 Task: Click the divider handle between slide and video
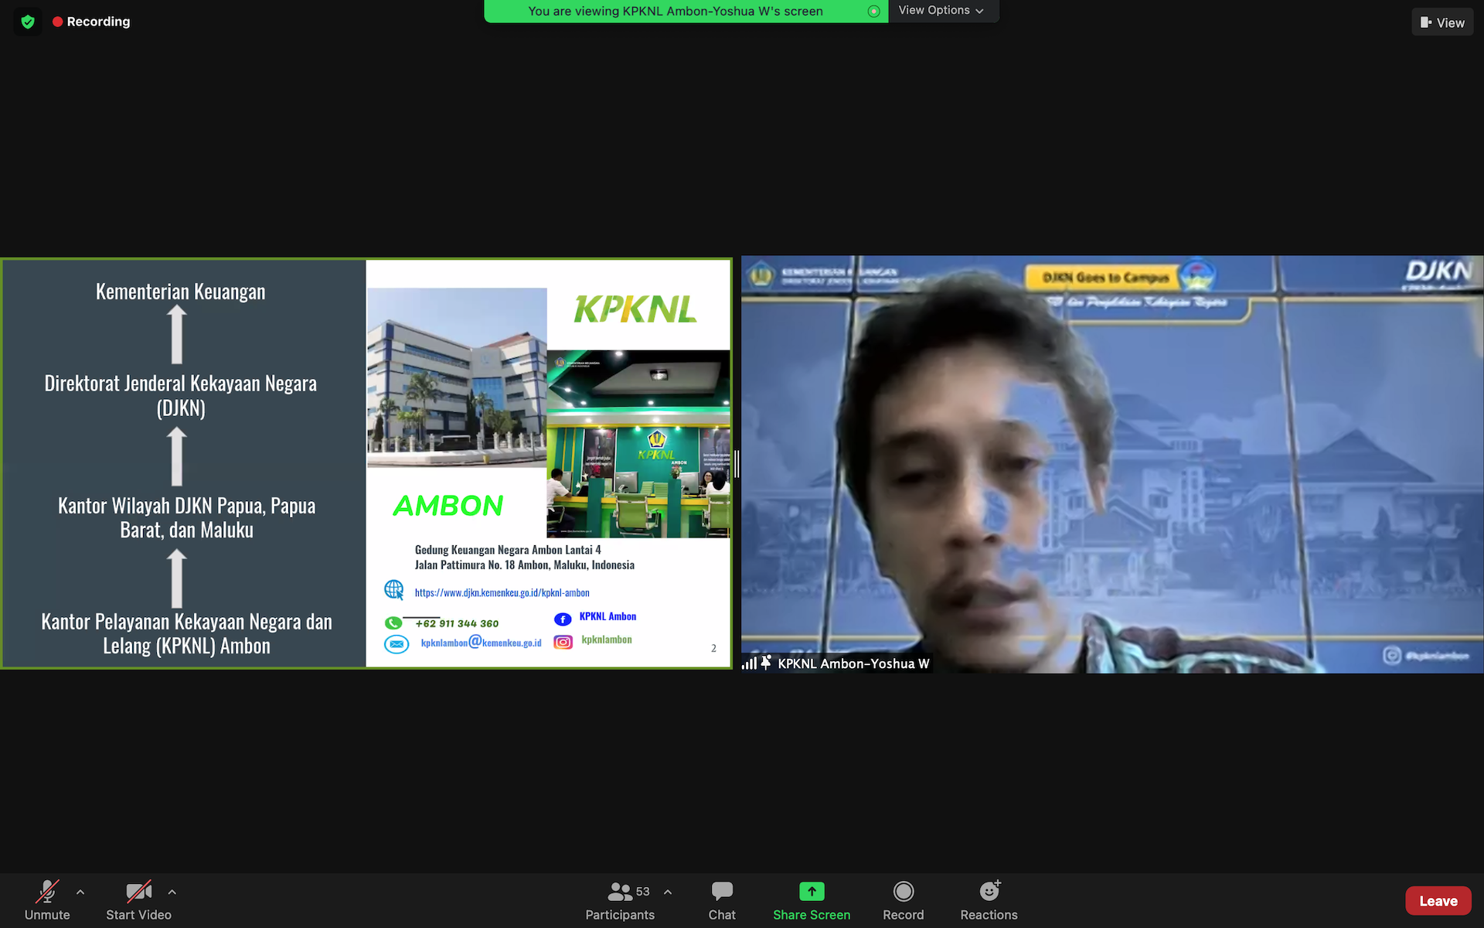[737, 464]
